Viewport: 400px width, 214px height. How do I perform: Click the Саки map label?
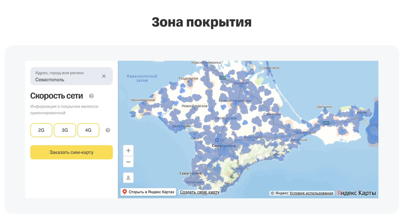(195, 138)
